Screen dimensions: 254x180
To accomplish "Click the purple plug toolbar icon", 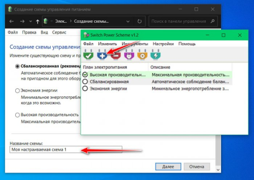I will [128, 55].
